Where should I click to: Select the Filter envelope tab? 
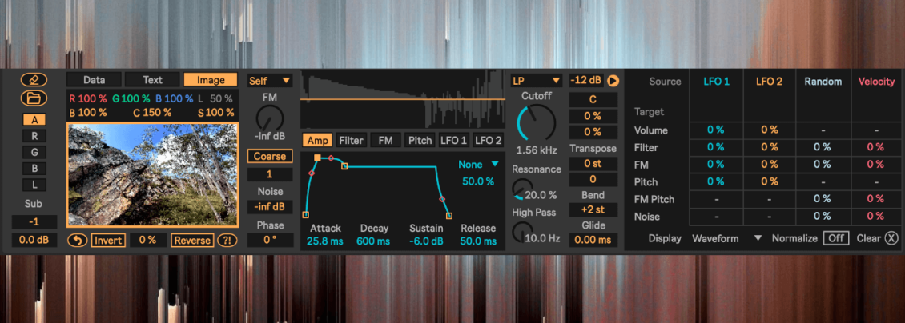click(x=351, y=140)
